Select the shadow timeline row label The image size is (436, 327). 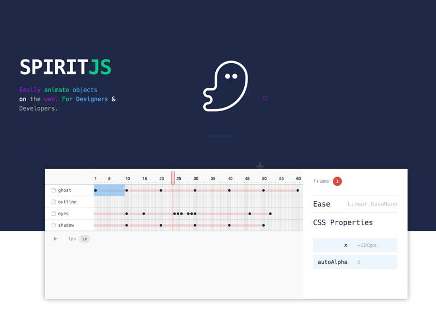pos(66,225)
